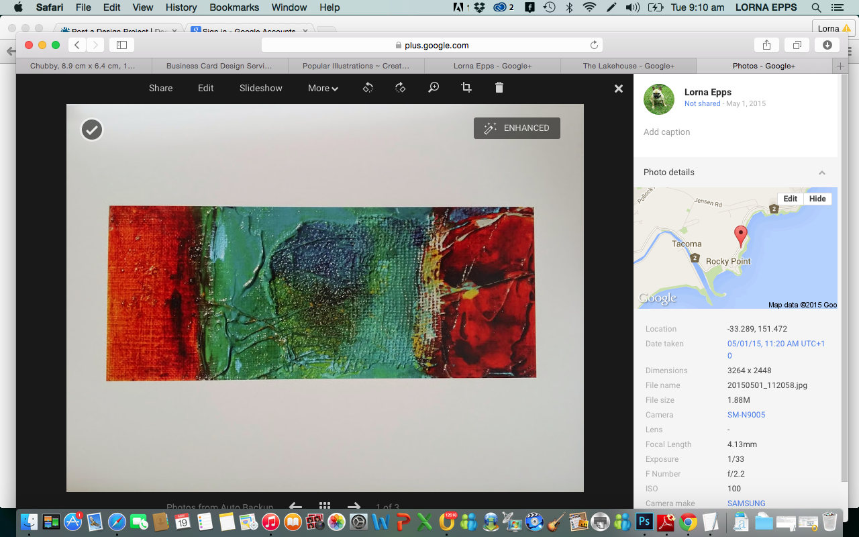The height and width of the screenshot is (537, 859).
Task: Select the crop tool icon
Action: point(466,88)
